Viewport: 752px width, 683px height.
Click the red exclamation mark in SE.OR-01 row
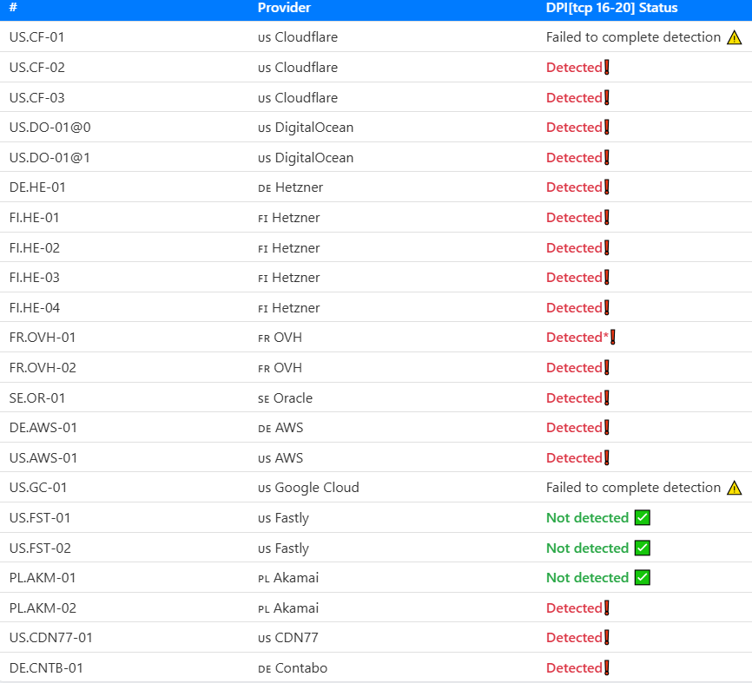point(607,397)
